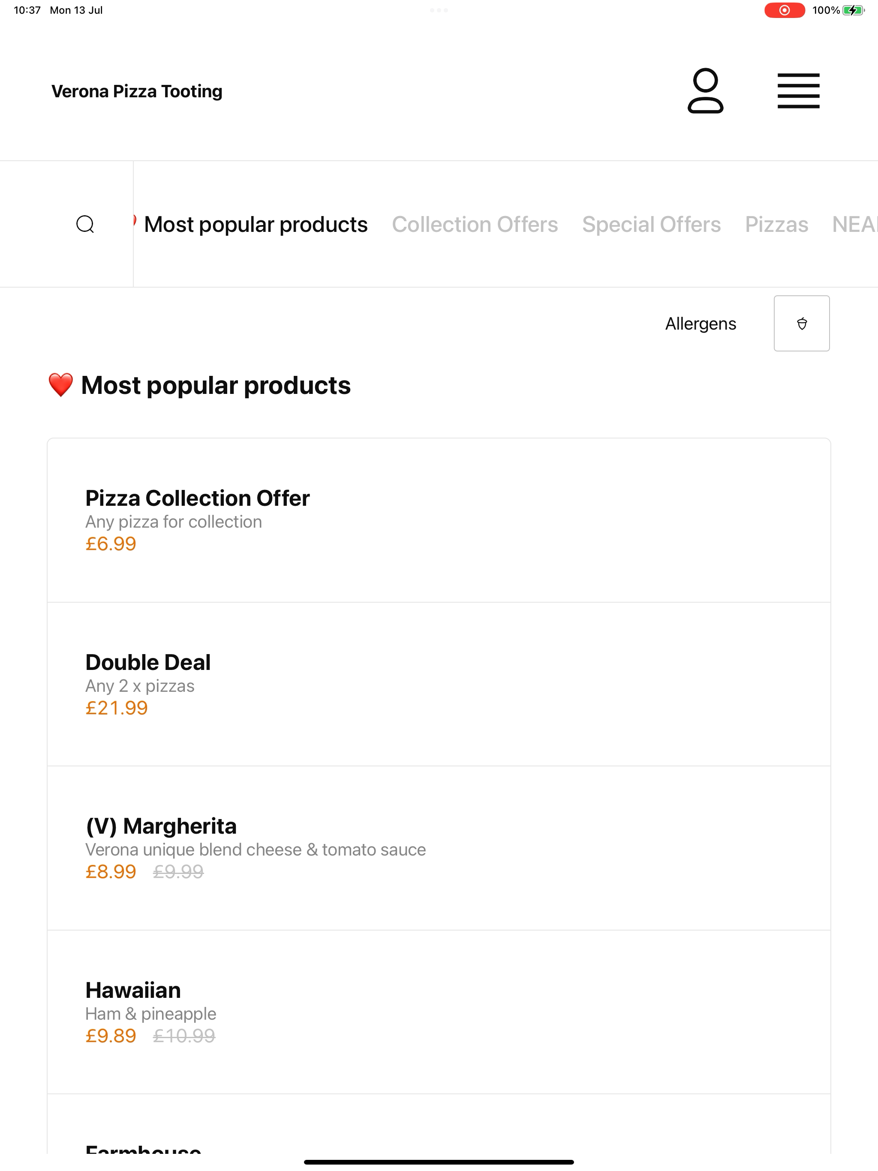The image size is (878, 1171).
Task: Open the allergens acorn icon button
Action: [x=802, y=324]
